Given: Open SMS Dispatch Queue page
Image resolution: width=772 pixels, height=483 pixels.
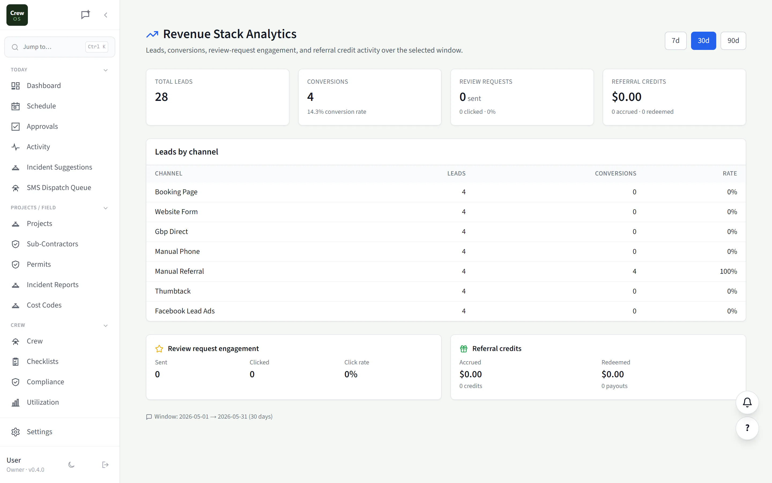Looking at the screenshot, I should tap(60, 188).
